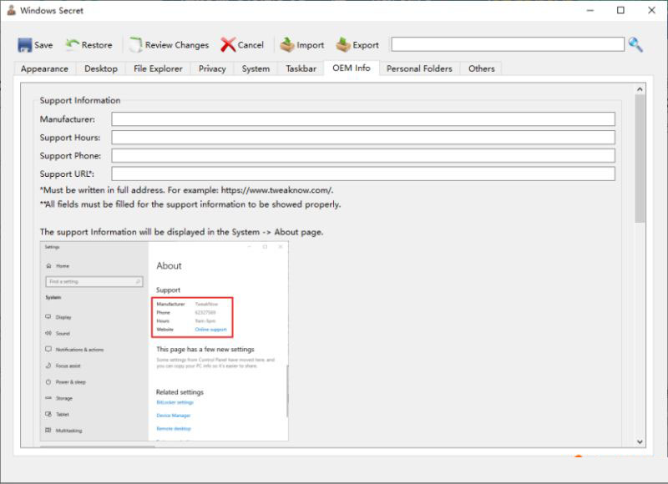This screenshot has width=668, height=484.
Task: Click the magnifying glass search icon
Action: tap(635, 44)
